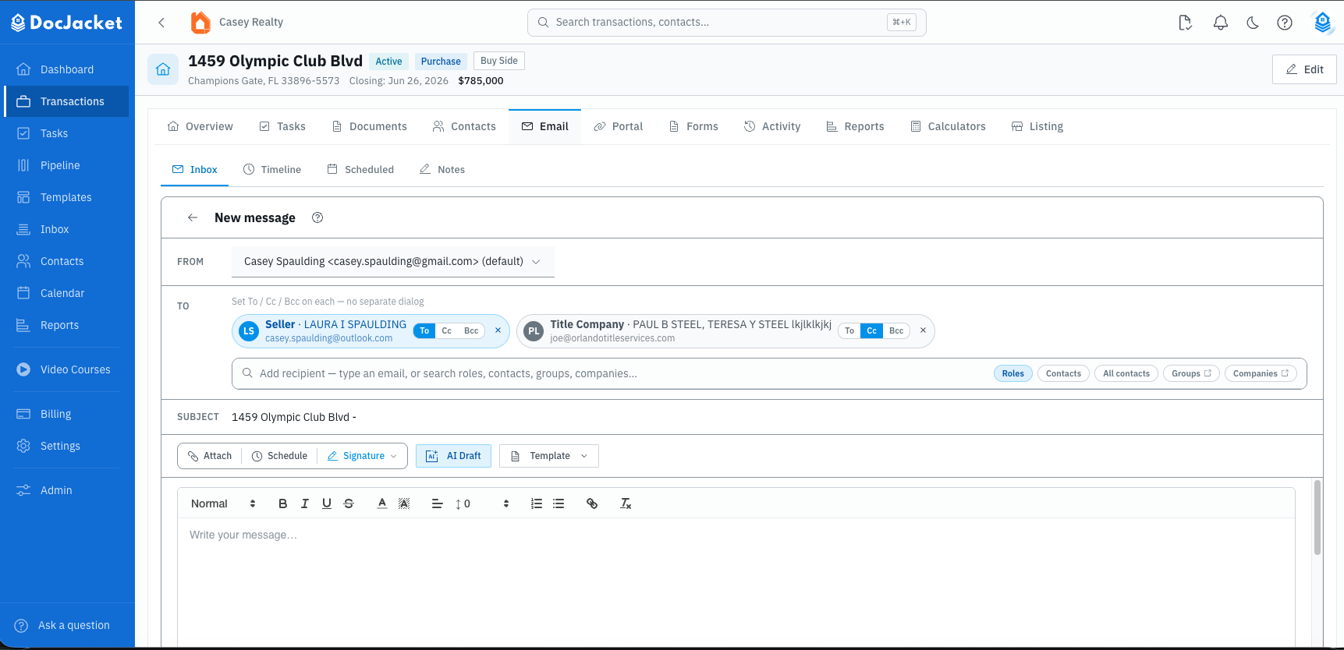Open help question mark in header
This screenshot has height=650, width=1344.
(x=1285, y=23)
